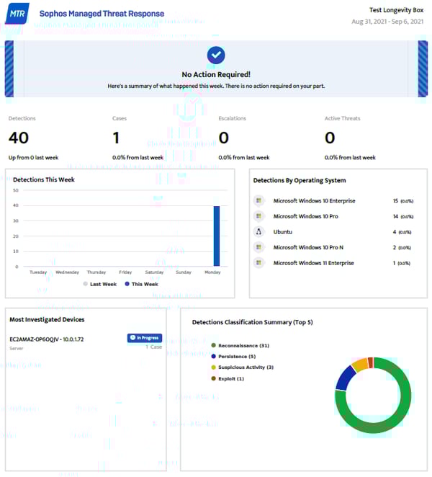
Task: Click the Escalations count 0
Action: tap(224, 138)
